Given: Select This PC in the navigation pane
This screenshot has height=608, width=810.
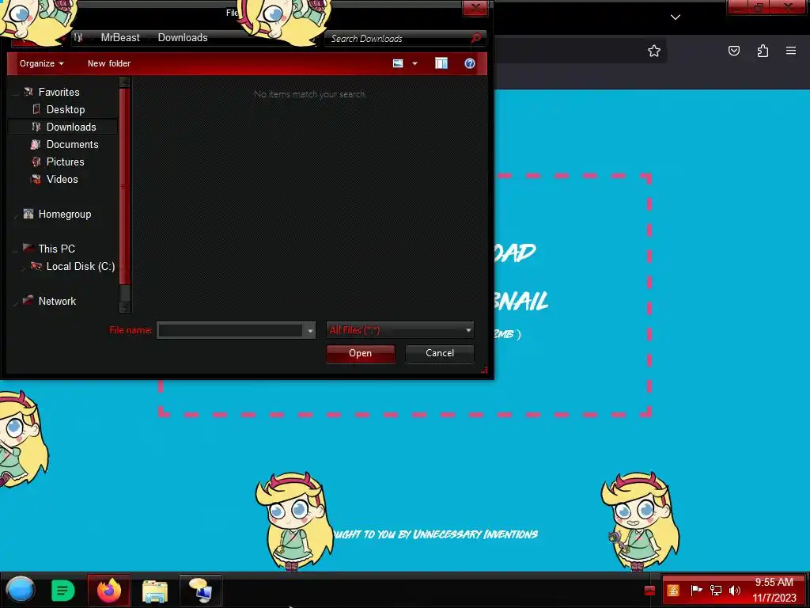Looking at the screenshot, I should point(57,249).
